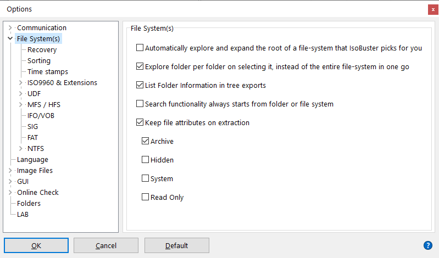Select the Image Files tree label
This screenshot has width=439, height=258.
(x=35, y=170)
